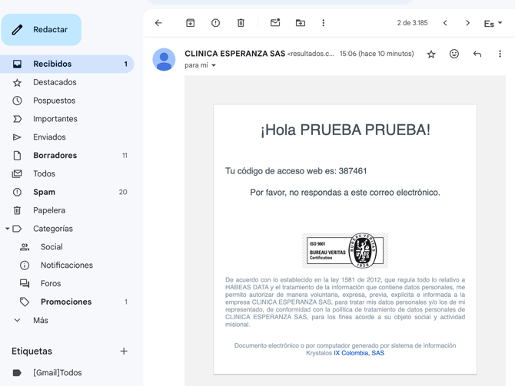Image resolution: width=515 pixels, height=386 pixels.
Task: Create a new label with plus icon
Action: tap(124, 351)
